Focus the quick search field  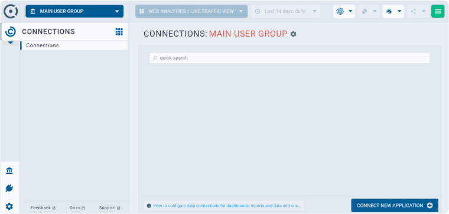(x=289, y=58)
